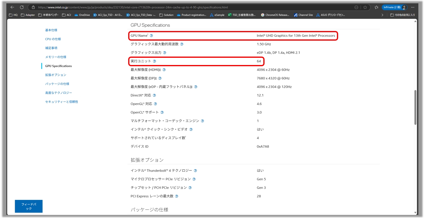Screen dimensions: 425x220
Task: Select eDP 1.4b, DP 1.4a, HDMI 2.1 text
Action: tap(278, 53)
